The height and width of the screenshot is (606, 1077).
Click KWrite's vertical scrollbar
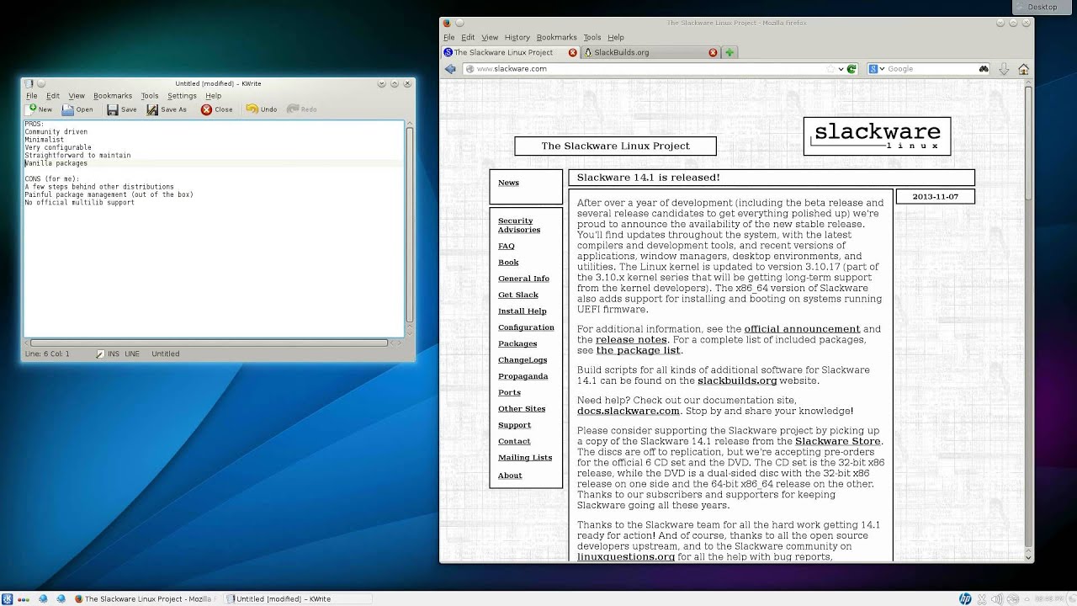tap(410, 225)
